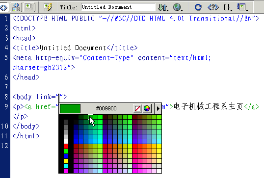Open Reference panel icon

(213, 7)
